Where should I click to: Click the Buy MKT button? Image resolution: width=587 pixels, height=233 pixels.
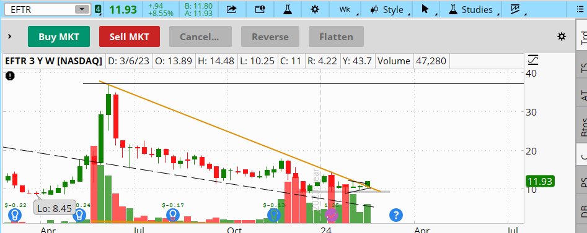point(59,36)
